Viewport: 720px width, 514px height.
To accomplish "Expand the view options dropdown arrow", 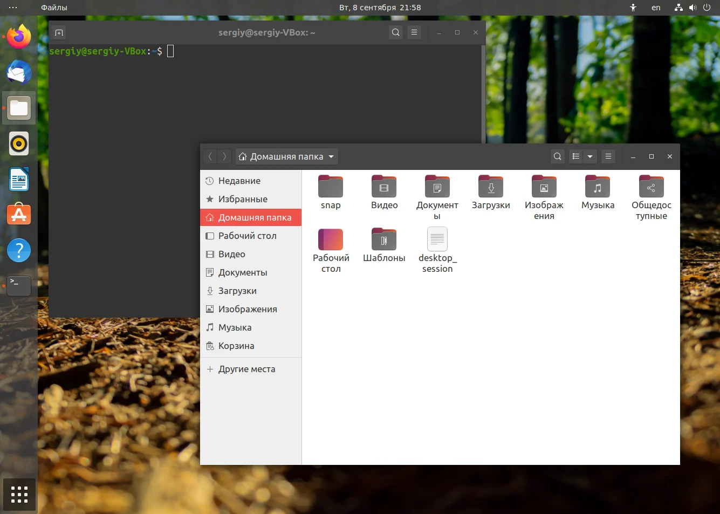I will tap(590, 156).
